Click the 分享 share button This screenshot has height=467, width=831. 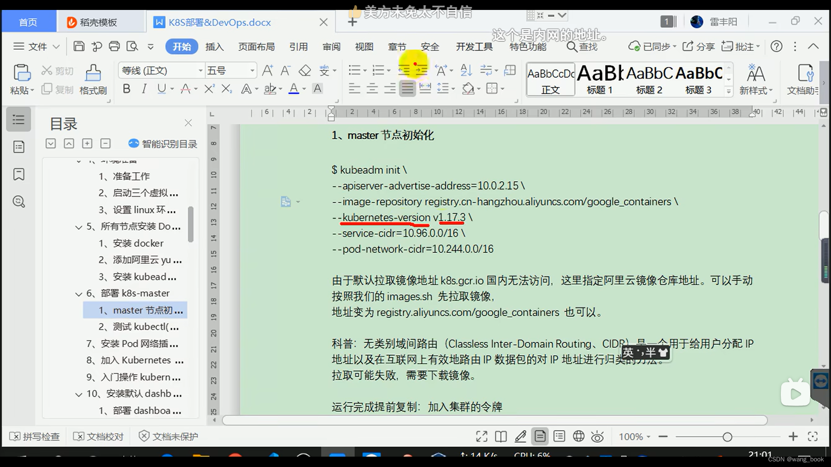(x=698, y=46)
